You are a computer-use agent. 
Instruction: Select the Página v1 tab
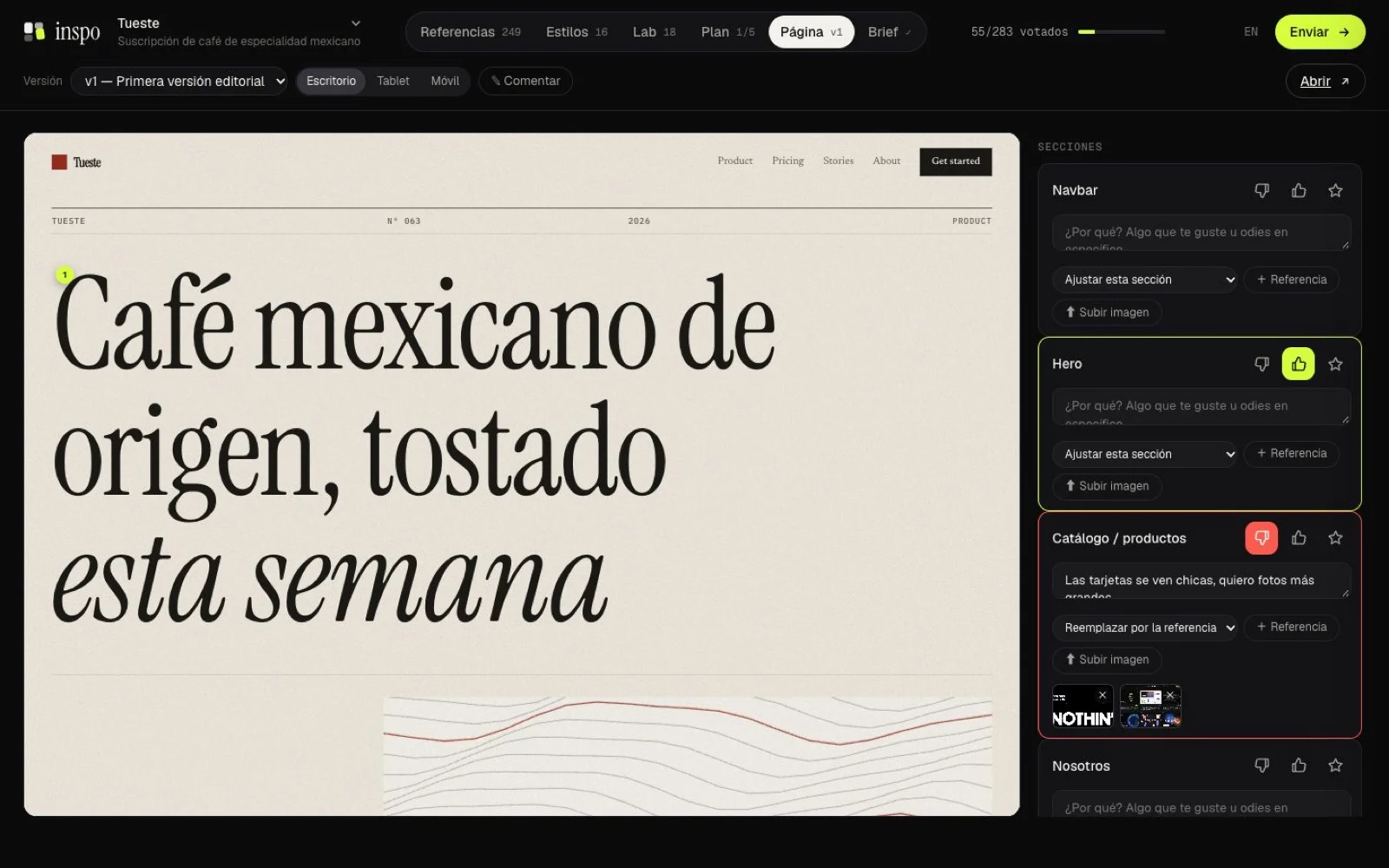811,32
